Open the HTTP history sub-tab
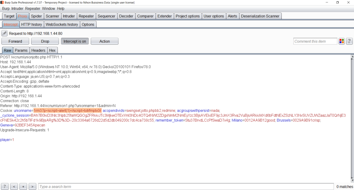354x190 pixels. (32, 24)
